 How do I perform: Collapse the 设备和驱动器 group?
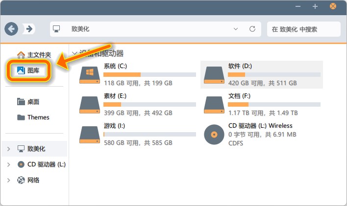pyautogui.click(x=74, y=53)
